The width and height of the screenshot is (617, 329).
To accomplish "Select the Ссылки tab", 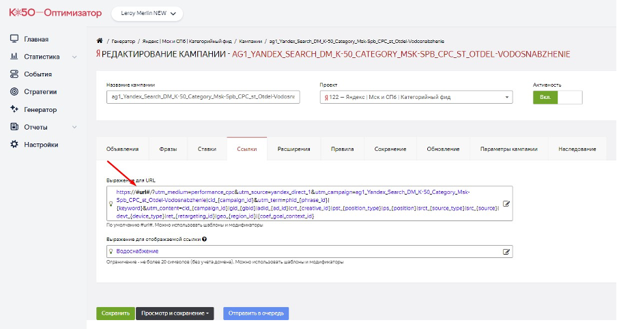I will (x=246, y=149).
